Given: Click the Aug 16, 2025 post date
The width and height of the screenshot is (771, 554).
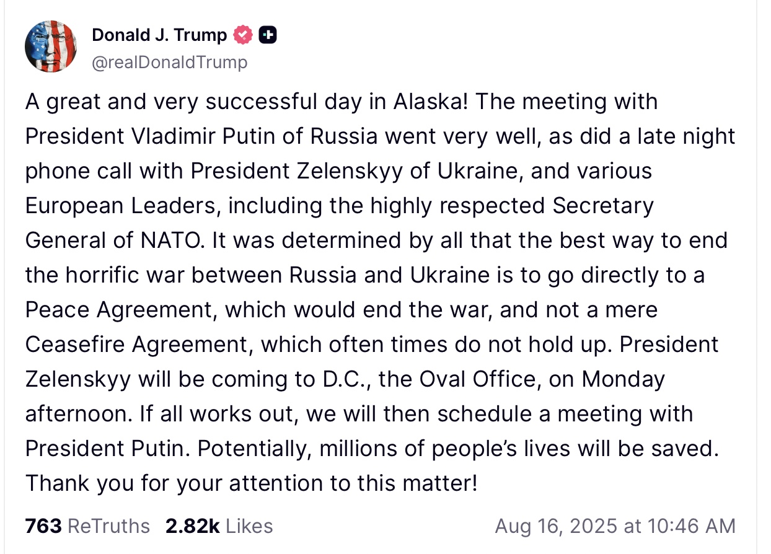Looking at the screenshot, I should [557, 526].
